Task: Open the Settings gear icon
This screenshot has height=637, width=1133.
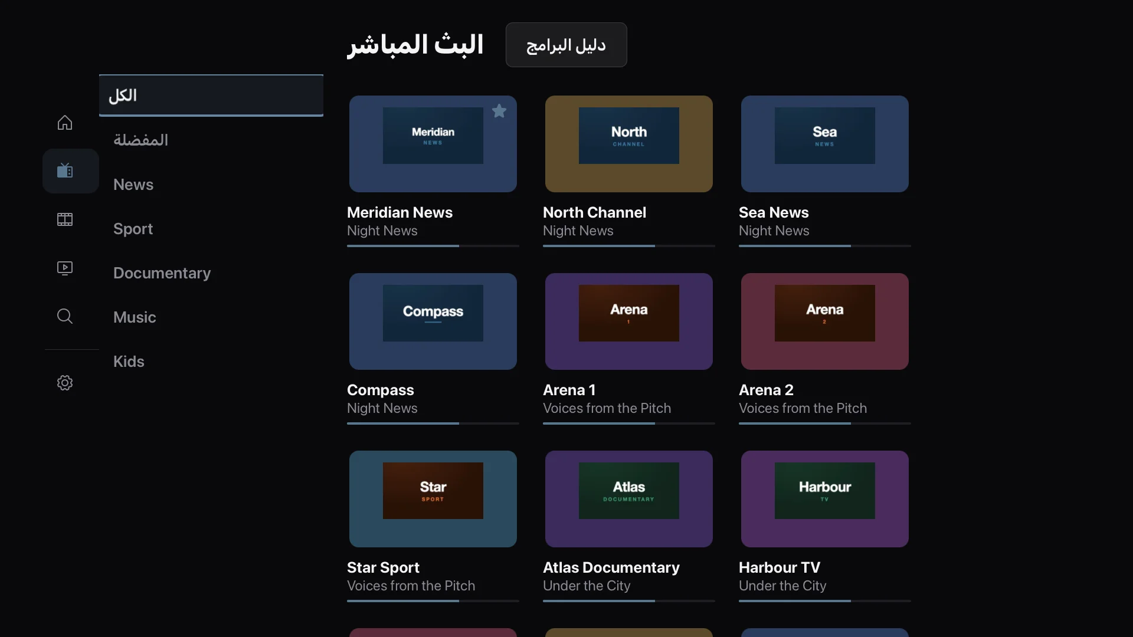Action: [x=65, y=383]
